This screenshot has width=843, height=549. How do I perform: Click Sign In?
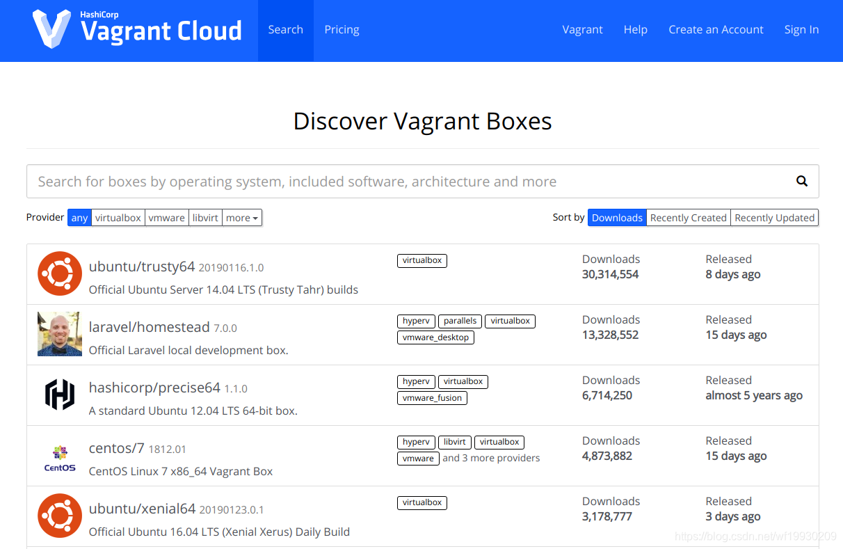coord(801,30)
